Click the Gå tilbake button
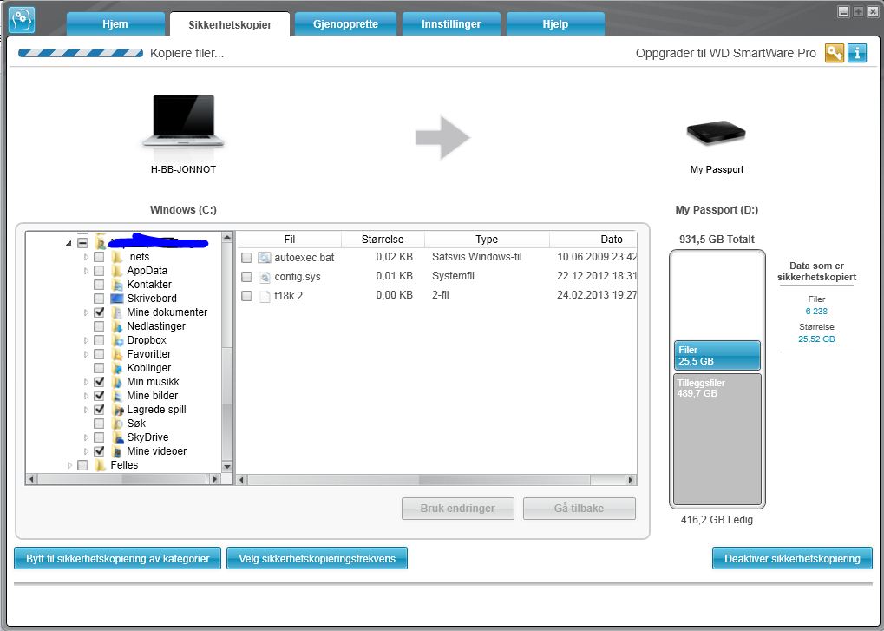Image resolution: width=884 pixels, height=631 pixels. (x=579, y=508)
